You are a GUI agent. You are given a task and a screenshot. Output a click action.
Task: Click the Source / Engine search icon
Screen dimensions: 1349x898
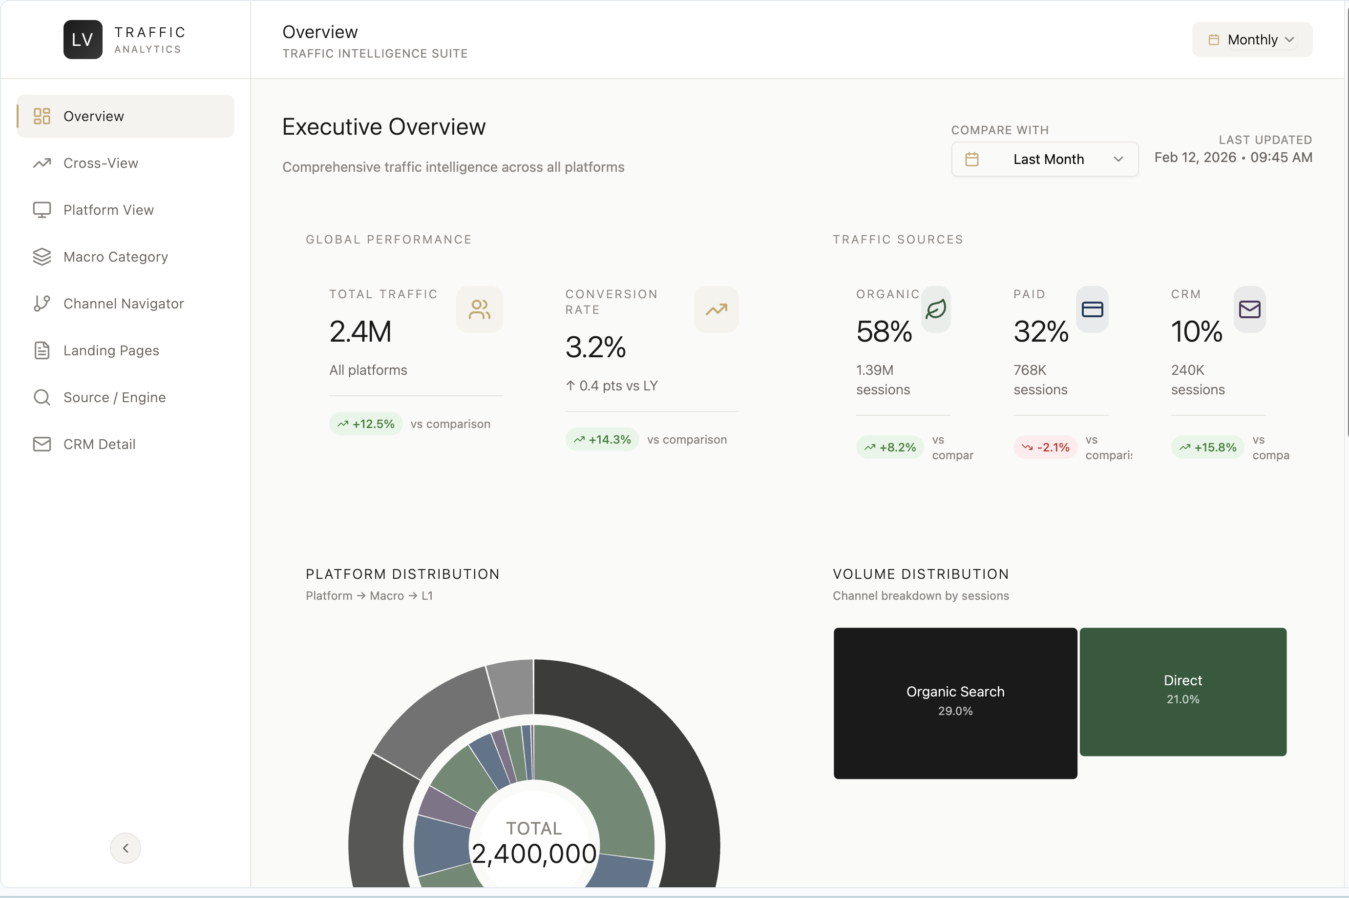tap(42, 397)
